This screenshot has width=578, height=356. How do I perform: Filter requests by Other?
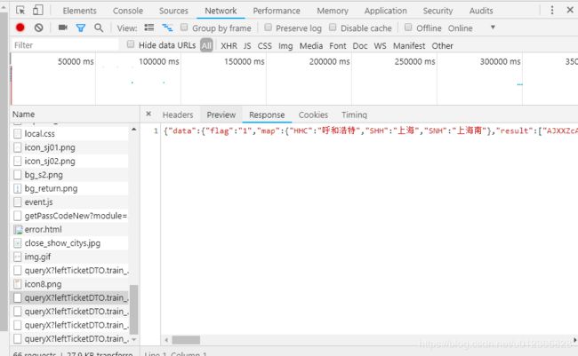click(x=442, y=45)
